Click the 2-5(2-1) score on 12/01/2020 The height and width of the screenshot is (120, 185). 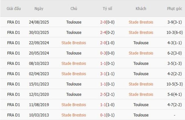[107, 94]
